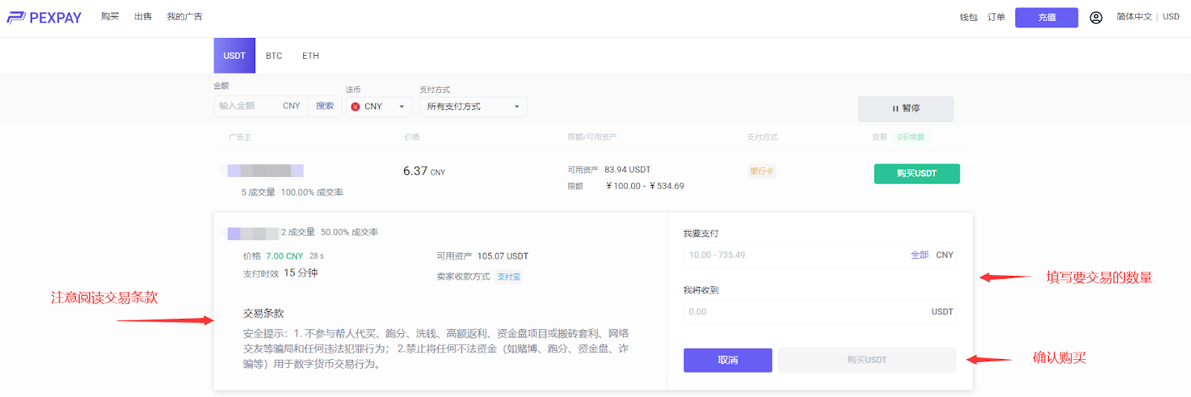Click the CNY red flag icon

[356, 107]
